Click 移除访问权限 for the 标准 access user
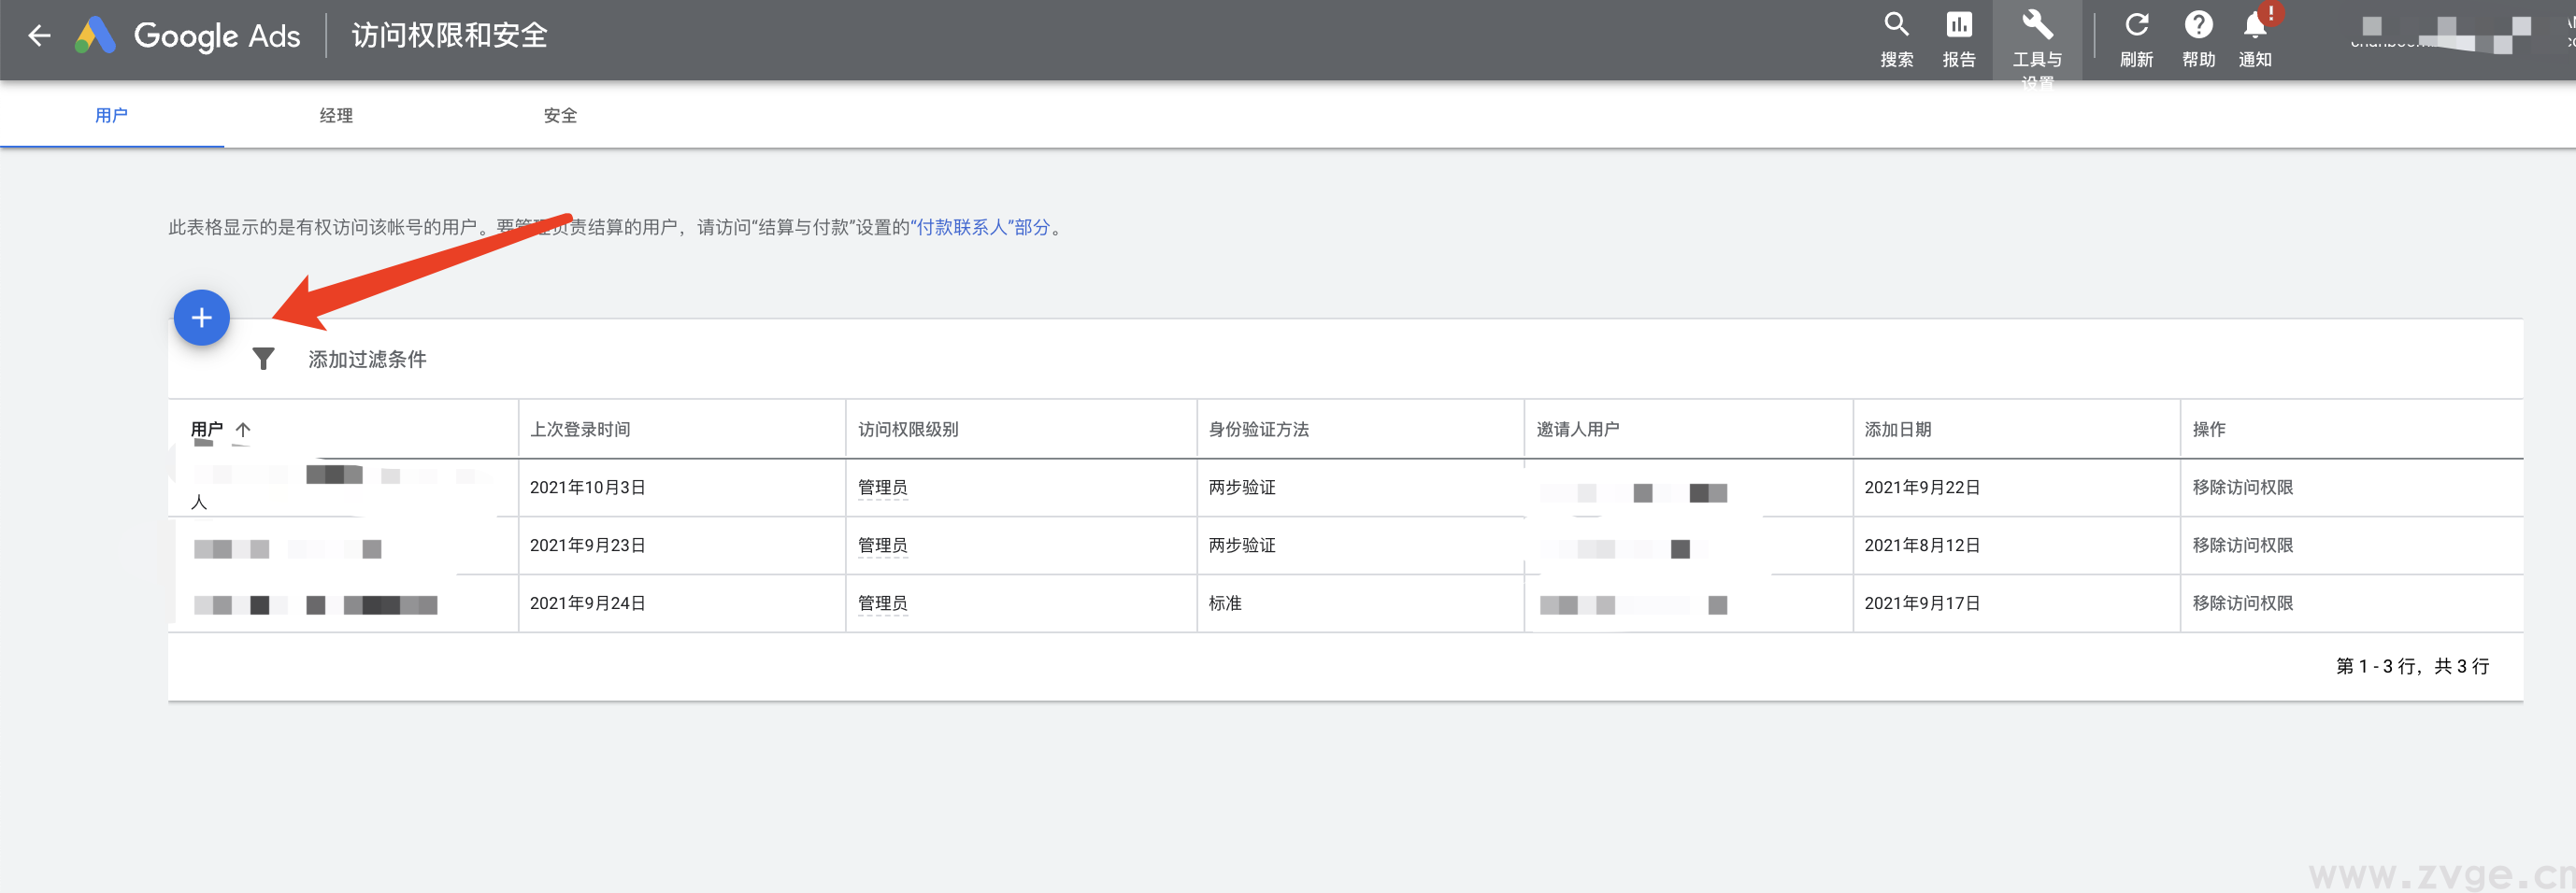Screen dimensions: 2576x893 (x=2243, y=603)
